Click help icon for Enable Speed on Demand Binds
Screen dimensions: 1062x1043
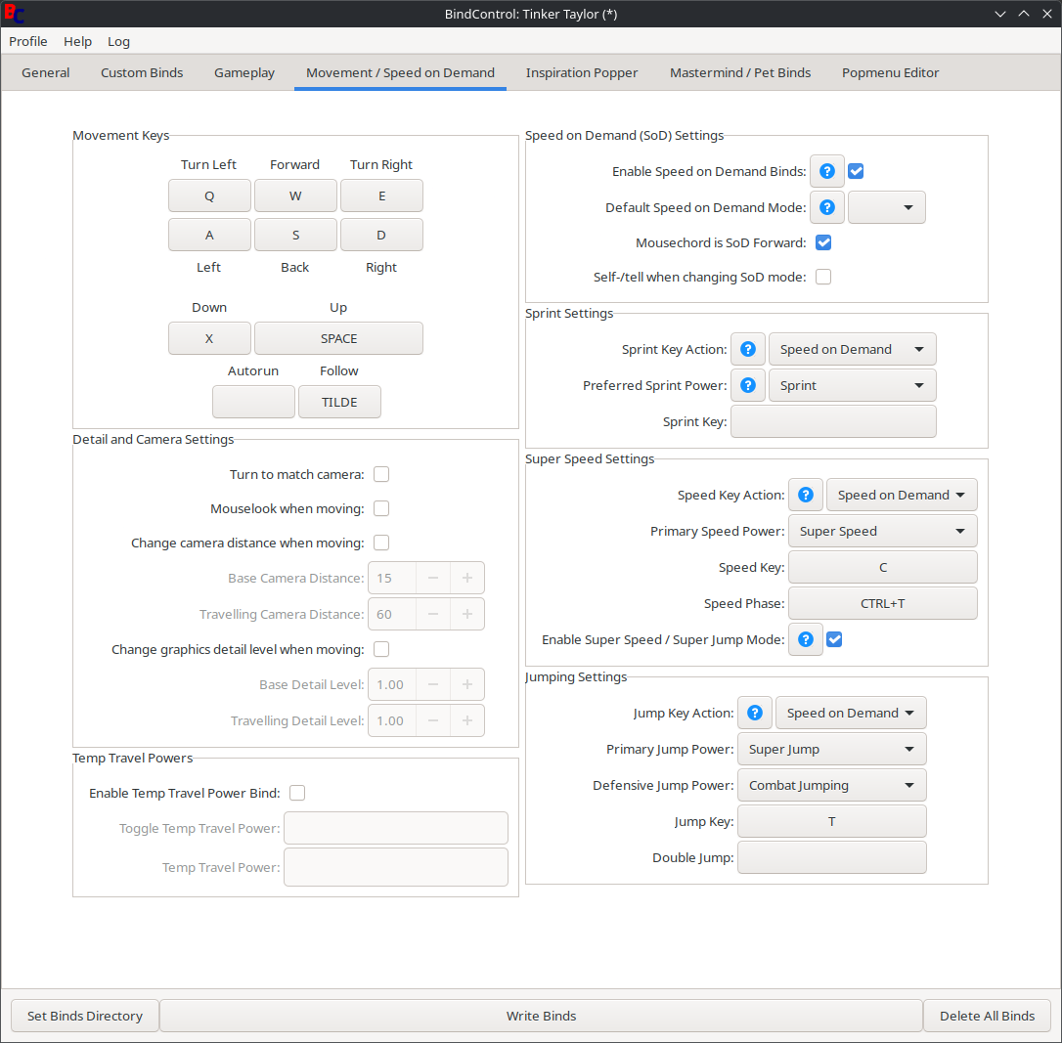point(826,171)
